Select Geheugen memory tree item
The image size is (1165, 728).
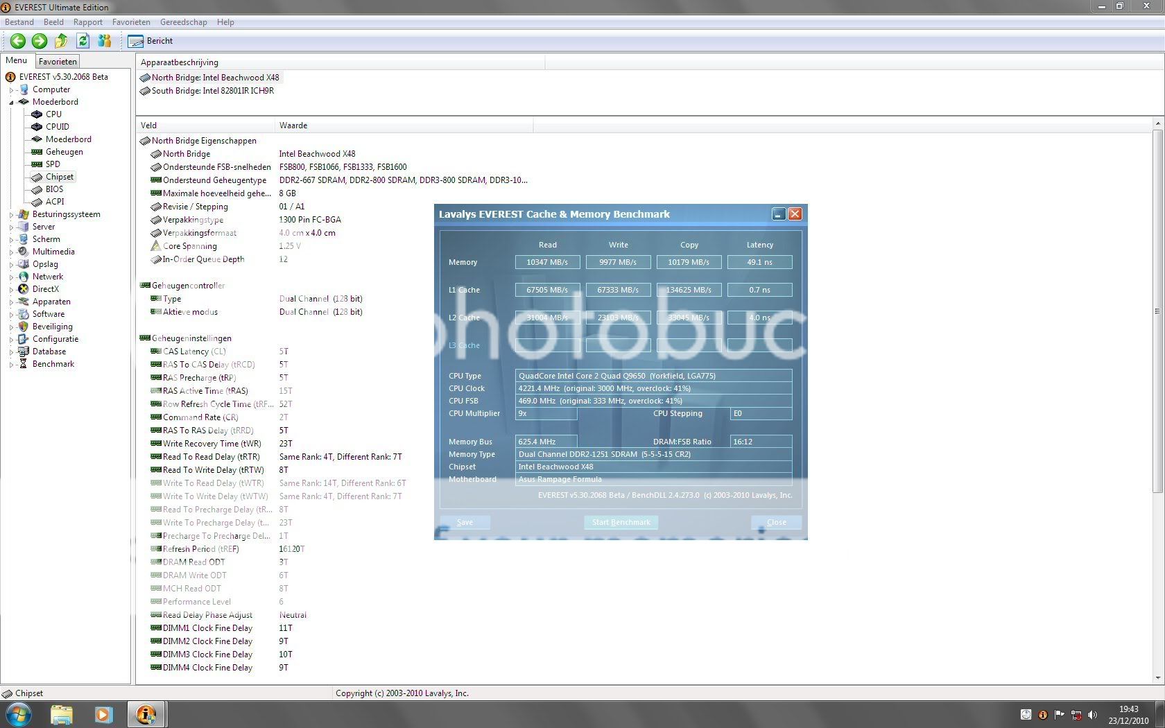(x=64, y=152)
